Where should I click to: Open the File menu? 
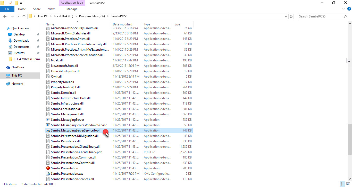pos(7,9)
